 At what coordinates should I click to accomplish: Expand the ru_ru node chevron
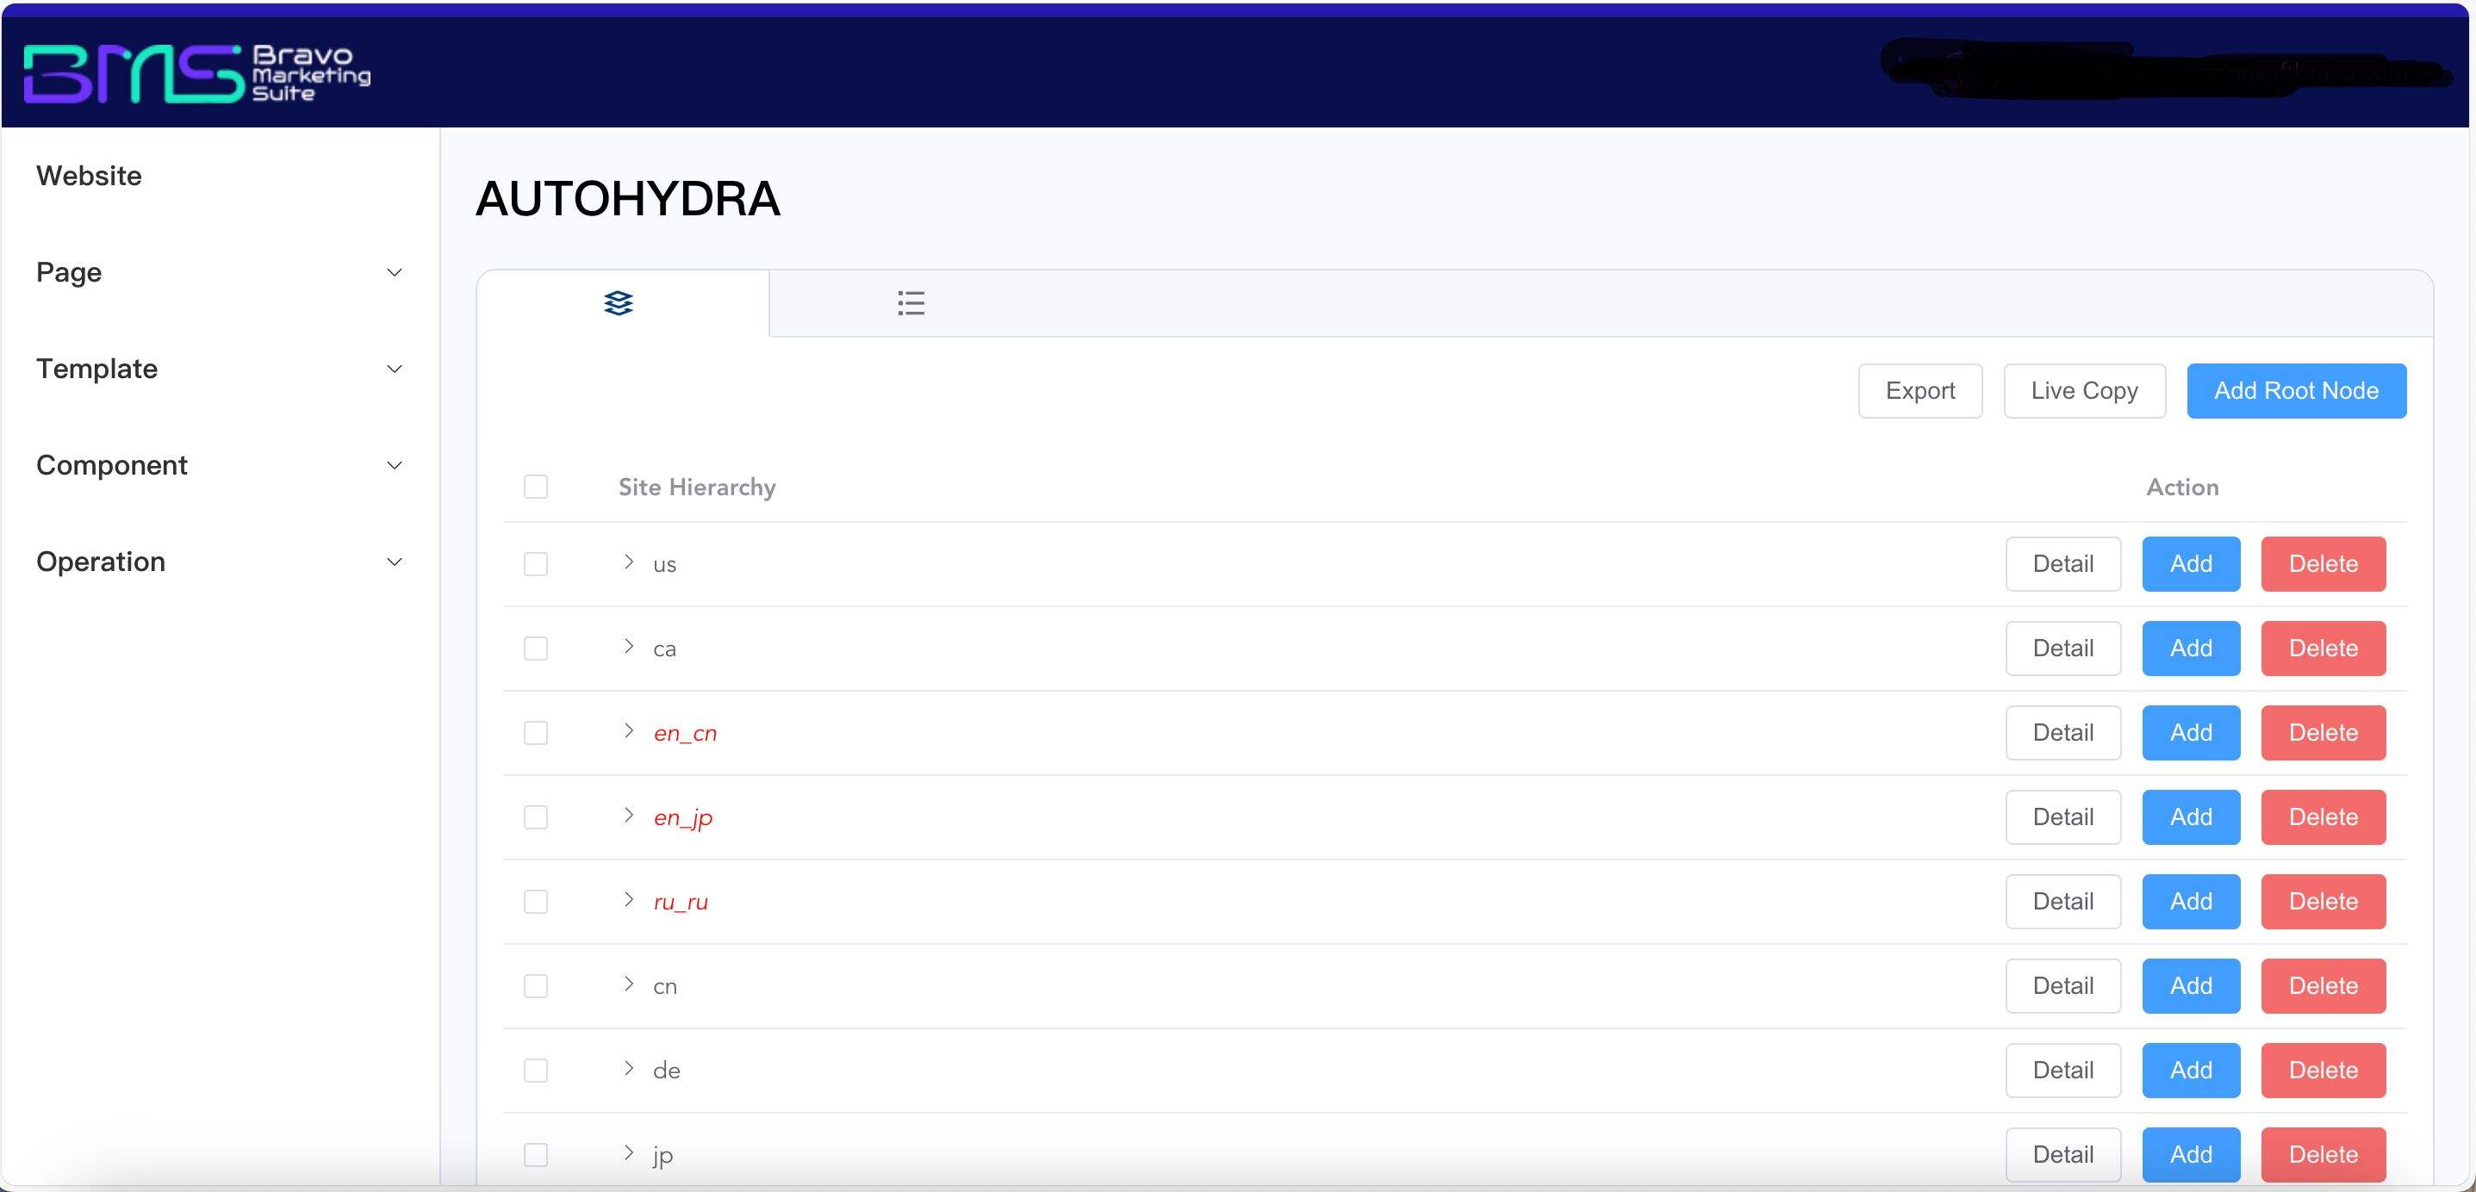pos(629,900)
